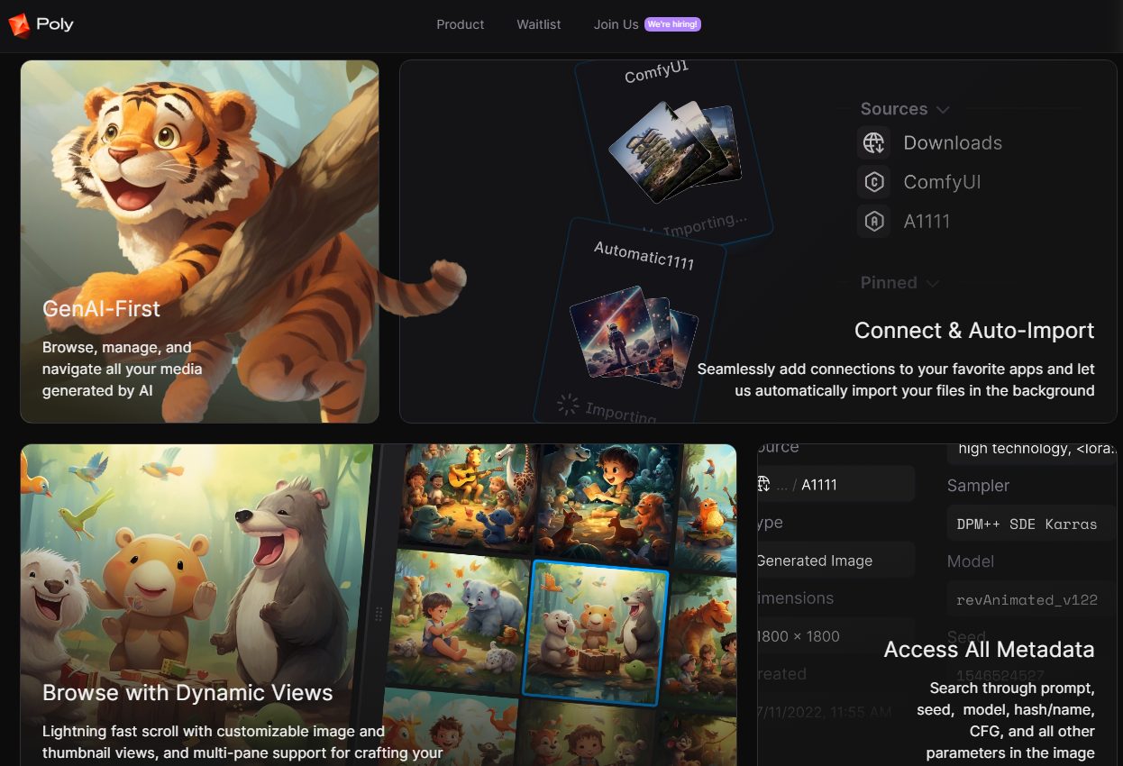Click the Poly brand name
Screen dimensions: 1123x766
[x=55, y=24]
